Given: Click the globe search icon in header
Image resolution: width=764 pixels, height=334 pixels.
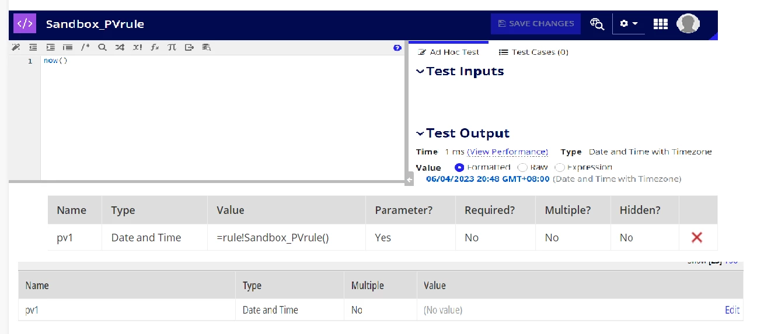Looking at the screenshot, I should coord(596,24).
